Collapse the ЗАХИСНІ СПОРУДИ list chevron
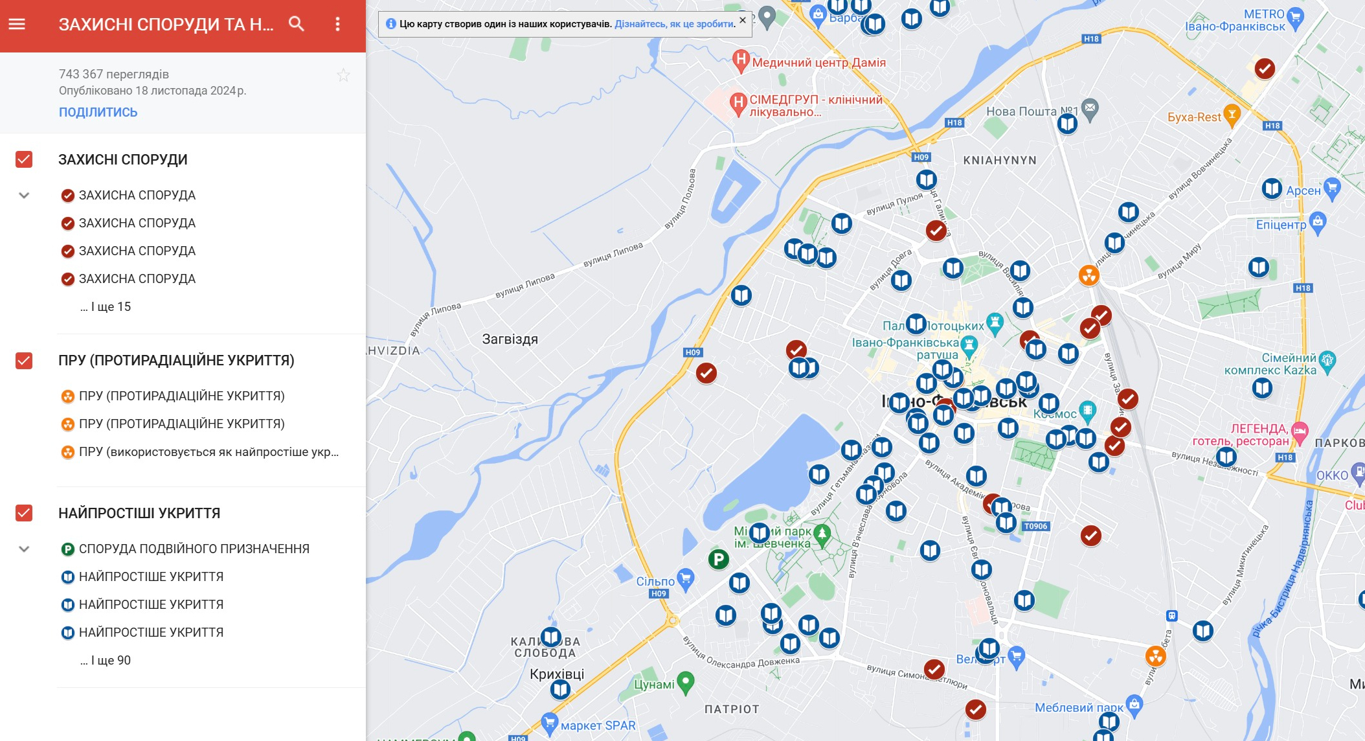Image resolution: width=1365 pixels, height=741 pixels. [x=24, y=195]
